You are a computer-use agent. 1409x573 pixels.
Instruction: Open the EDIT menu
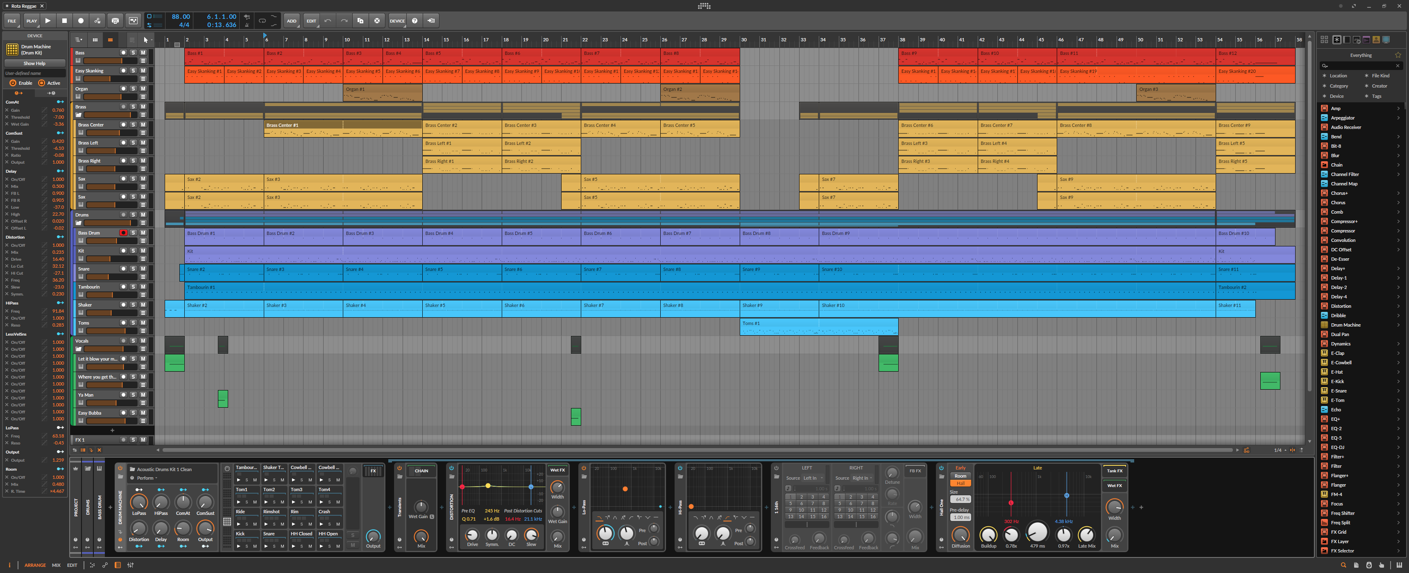click(x=311, y=21)
